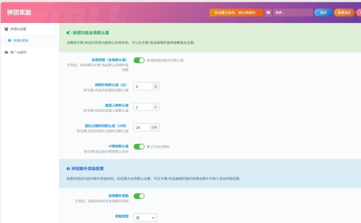Collapse the 拼团&设置 sidebar section arrow
The height and width of the screenshot is (223, 361).
(56, 29)
